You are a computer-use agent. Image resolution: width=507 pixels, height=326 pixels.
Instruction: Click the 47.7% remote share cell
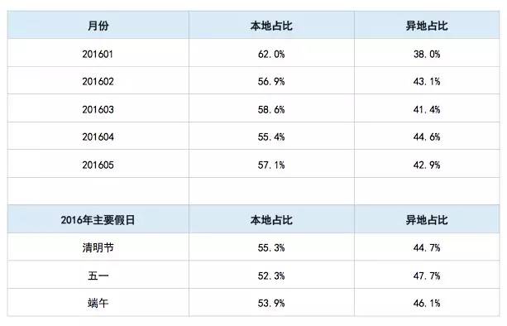click(427, 276)
